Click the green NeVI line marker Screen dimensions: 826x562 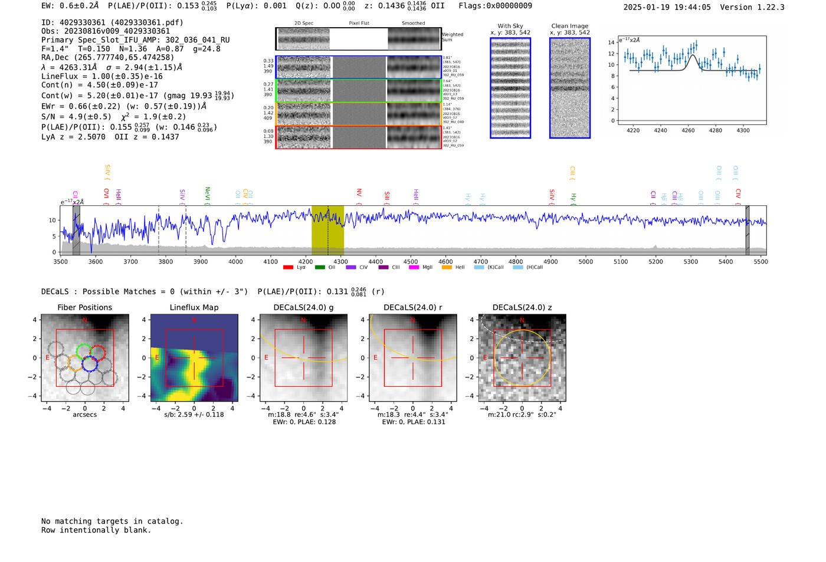[x=207, y=195]
